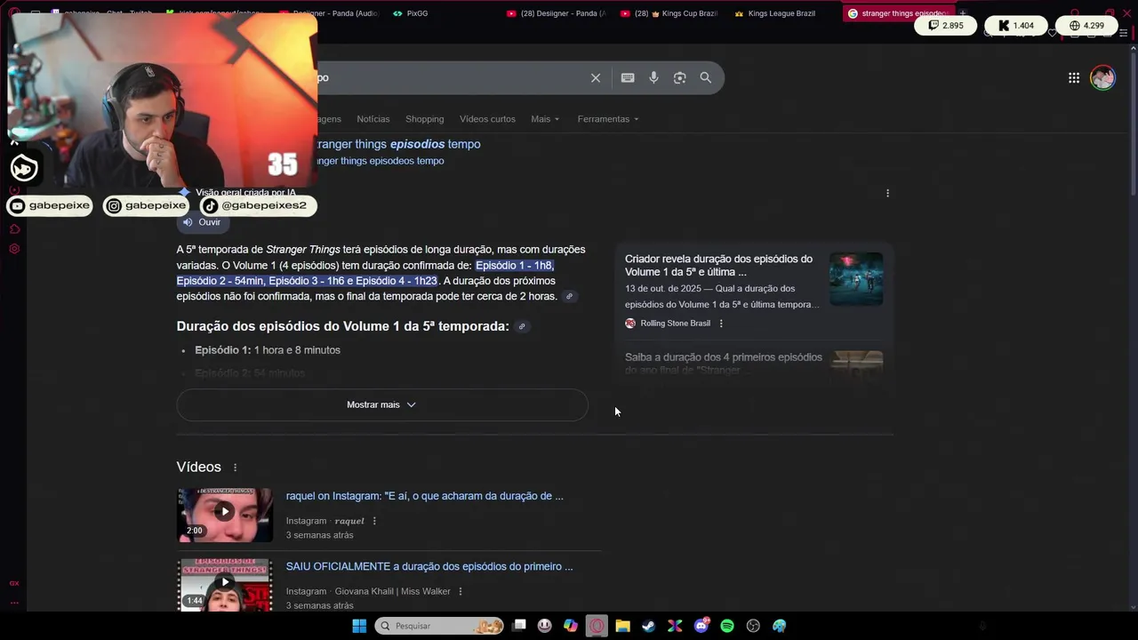Open Copilot from the taskbar
The width and height of the screenshot is (1138, 640).
(571, 626)
